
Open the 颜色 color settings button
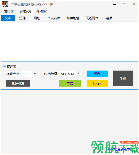(x=97, y=74)
